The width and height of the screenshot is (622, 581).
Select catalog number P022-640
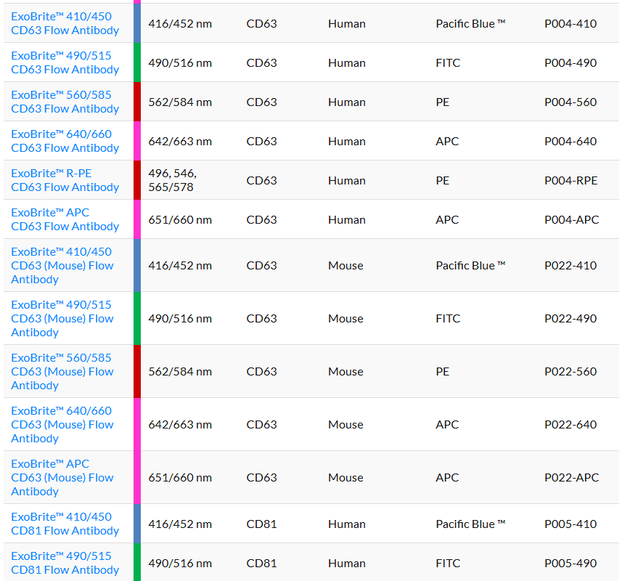tap(570, 425)
